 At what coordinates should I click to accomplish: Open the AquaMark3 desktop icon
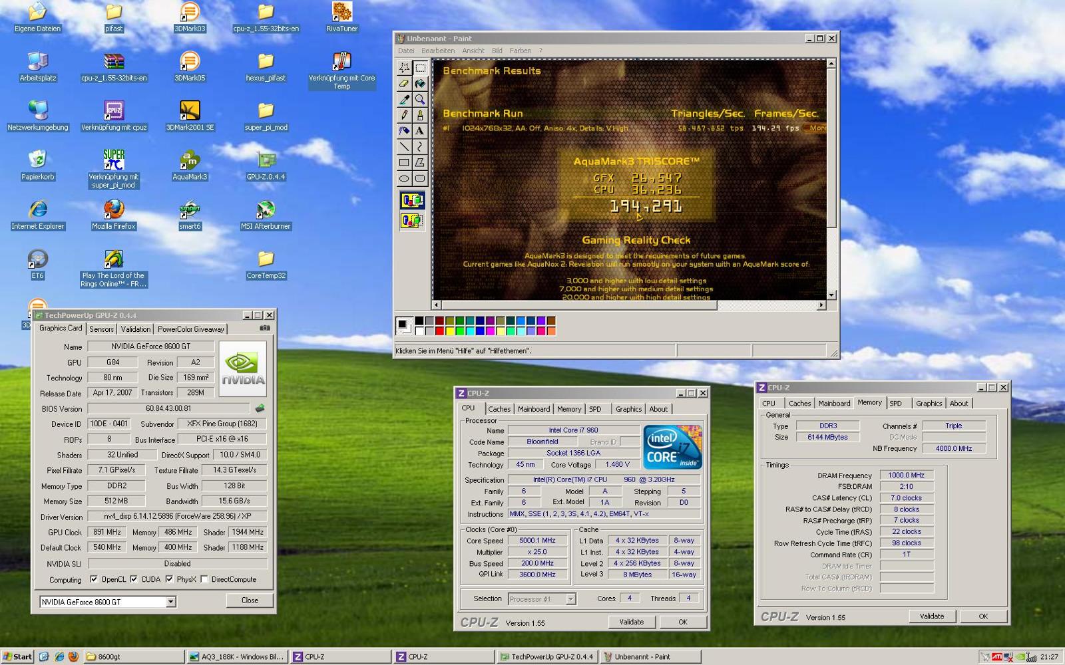point(190,165)
